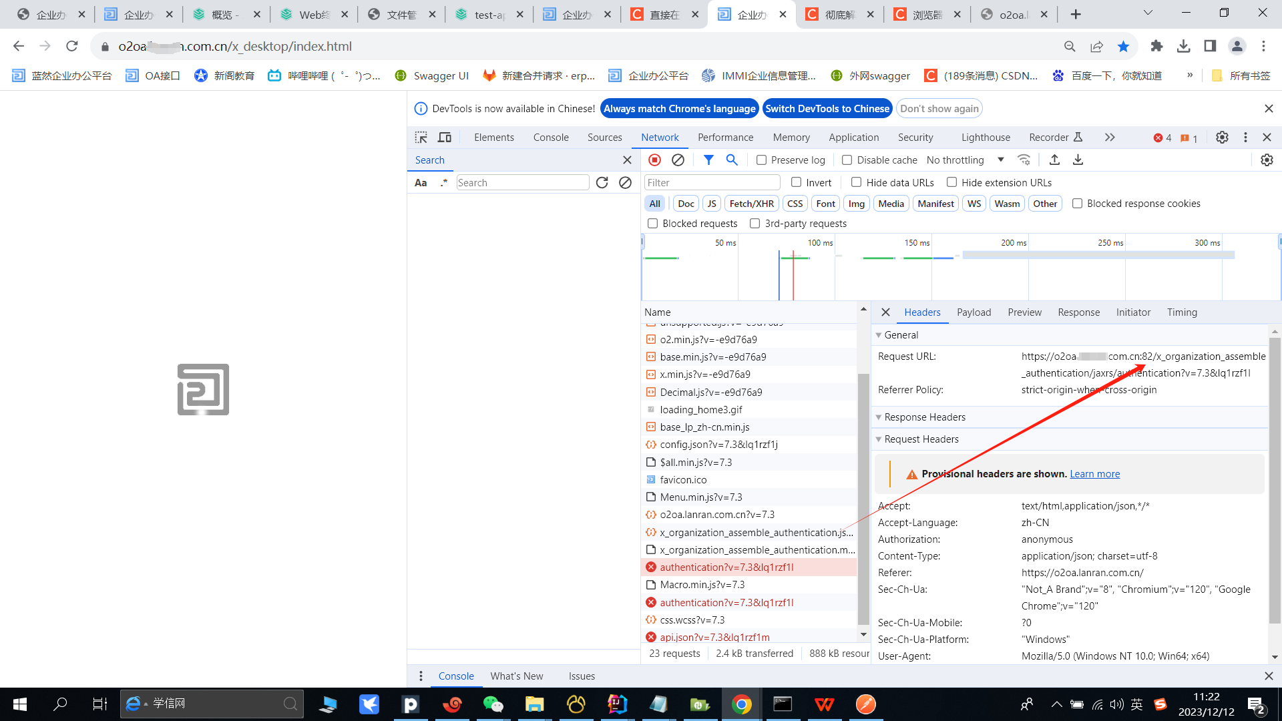Image resolution: width=1282 pixels, height=721 pixels.
Task: Click the export HAR download icon
Action: point(1078,160)
